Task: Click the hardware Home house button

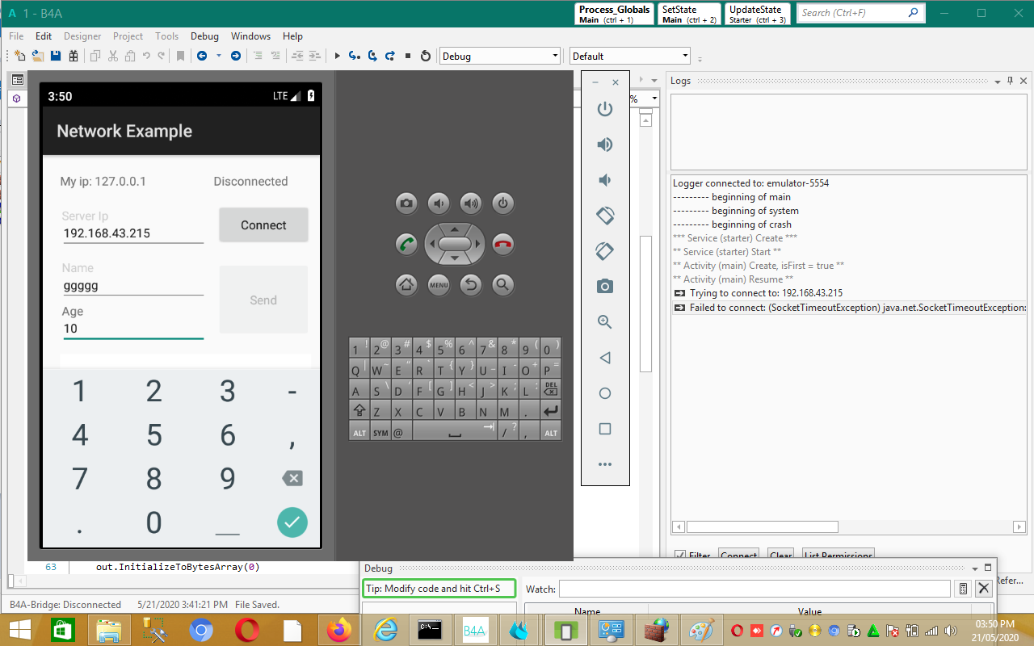Action: 406,284
